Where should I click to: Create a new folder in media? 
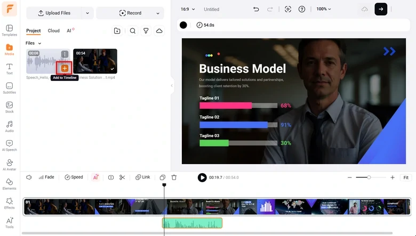117,31
